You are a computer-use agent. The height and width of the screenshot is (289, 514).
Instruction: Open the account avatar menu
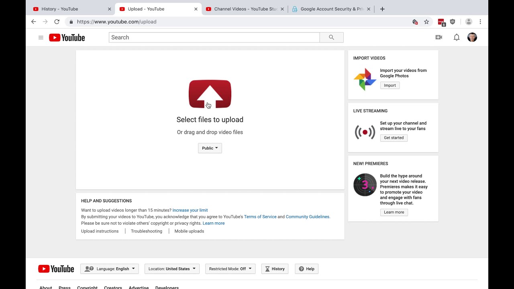coord(472,37)
